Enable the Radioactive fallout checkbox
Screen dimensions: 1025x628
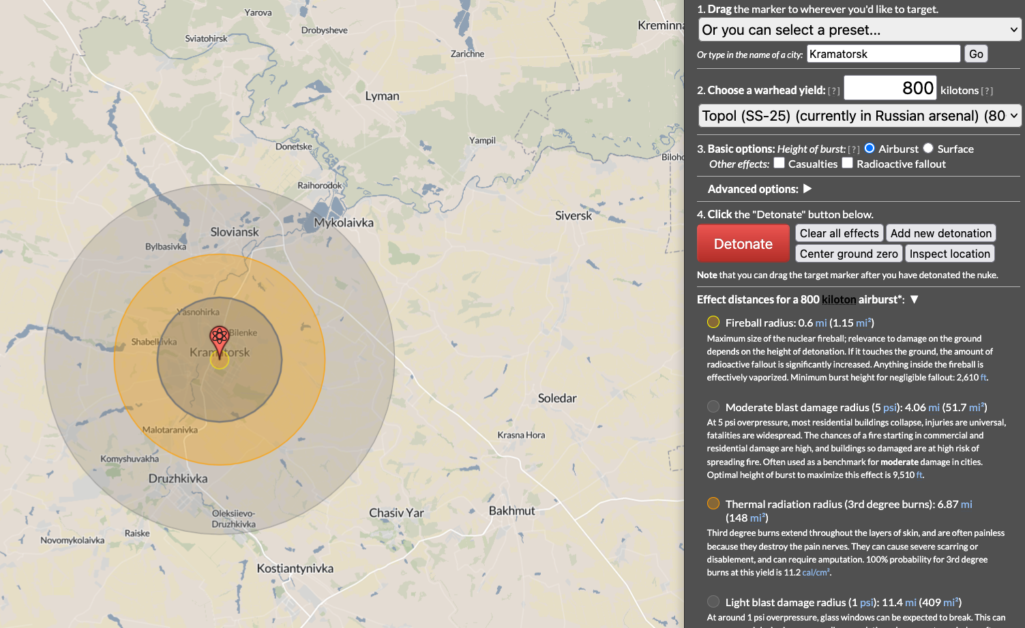(848, 163)
